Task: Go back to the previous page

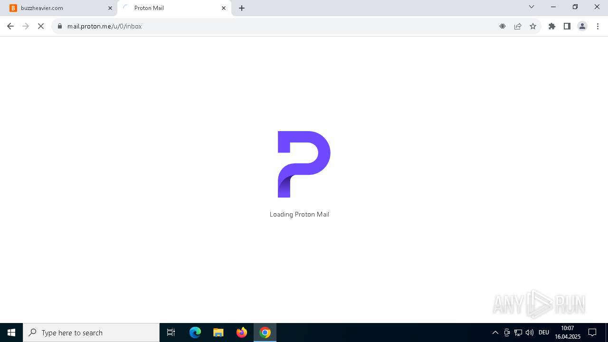Action: pyautogui.click(x=10, y=26)
